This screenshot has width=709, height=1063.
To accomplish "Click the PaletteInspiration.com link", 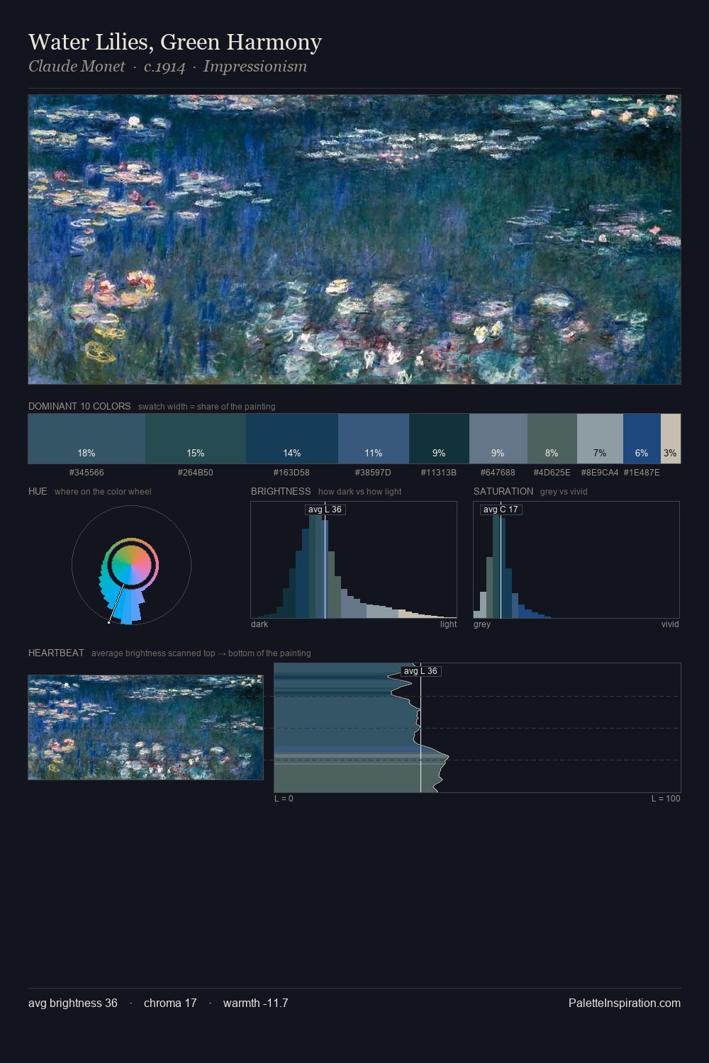I will (x=625, y=1003).
